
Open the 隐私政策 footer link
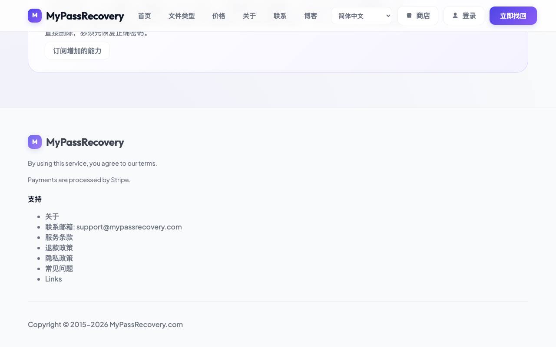point(59,258)
